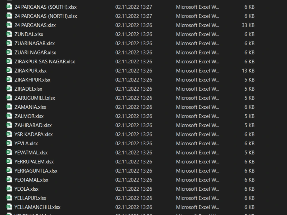Click the file icon for ZUARINAGAR.xlsx

click(x=9, y=43)
